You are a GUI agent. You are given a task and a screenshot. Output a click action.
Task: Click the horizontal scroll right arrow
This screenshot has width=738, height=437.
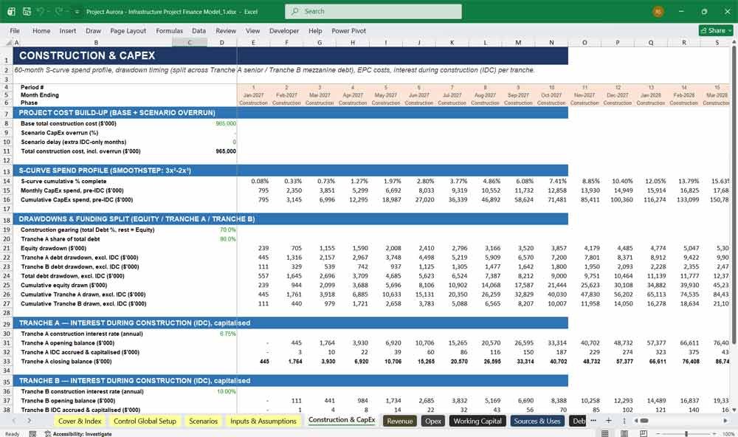pos(725,421)
